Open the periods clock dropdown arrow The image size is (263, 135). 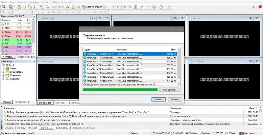(164, 7)
